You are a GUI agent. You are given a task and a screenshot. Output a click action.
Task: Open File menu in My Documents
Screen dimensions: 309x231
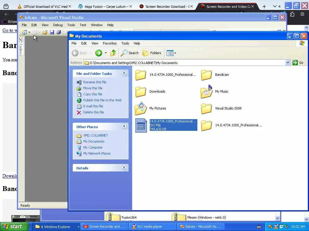click(74, 43)
